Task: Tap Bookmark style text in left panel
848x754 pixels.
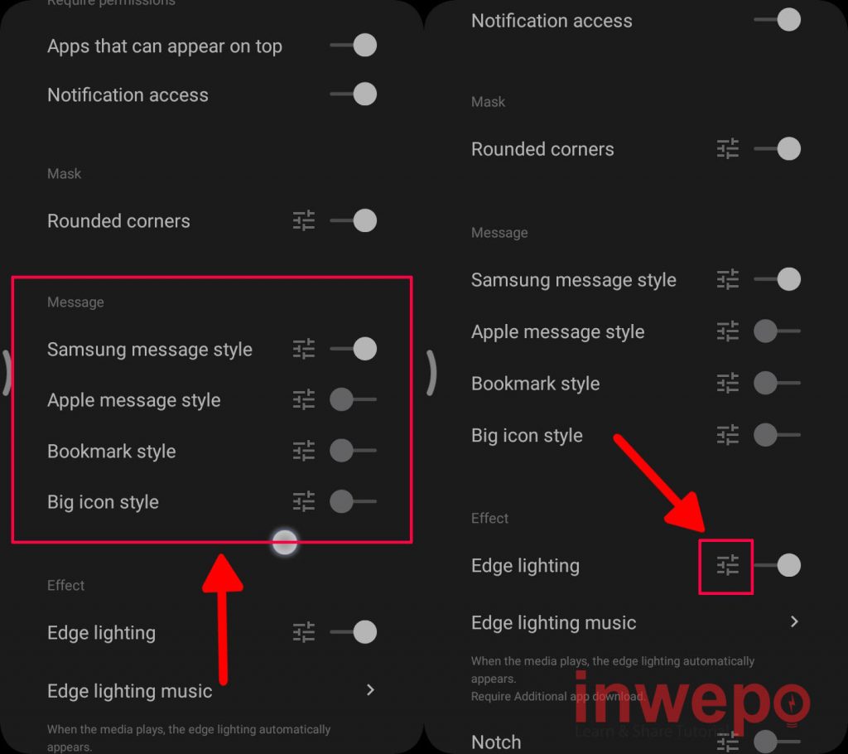Action: (112, 452)
